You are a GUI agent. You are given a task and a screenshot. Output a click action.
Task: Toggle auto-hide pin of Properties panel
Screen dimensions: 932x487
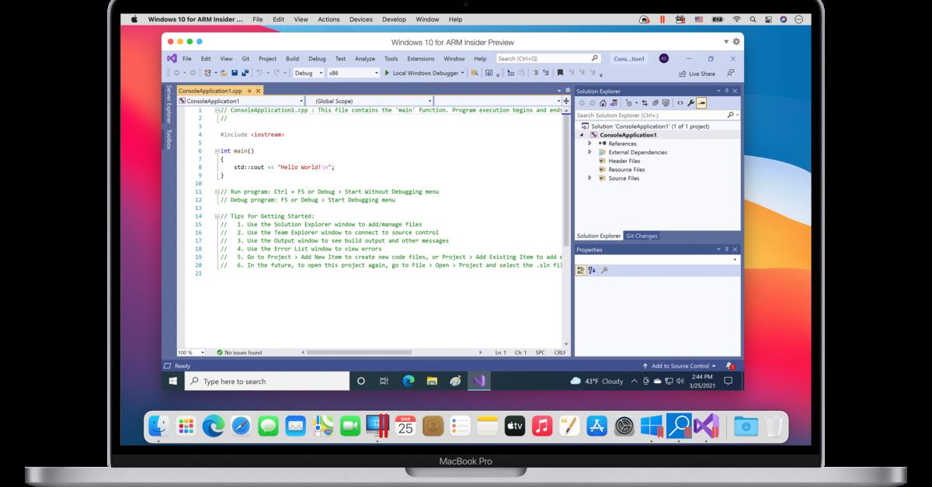728,250
